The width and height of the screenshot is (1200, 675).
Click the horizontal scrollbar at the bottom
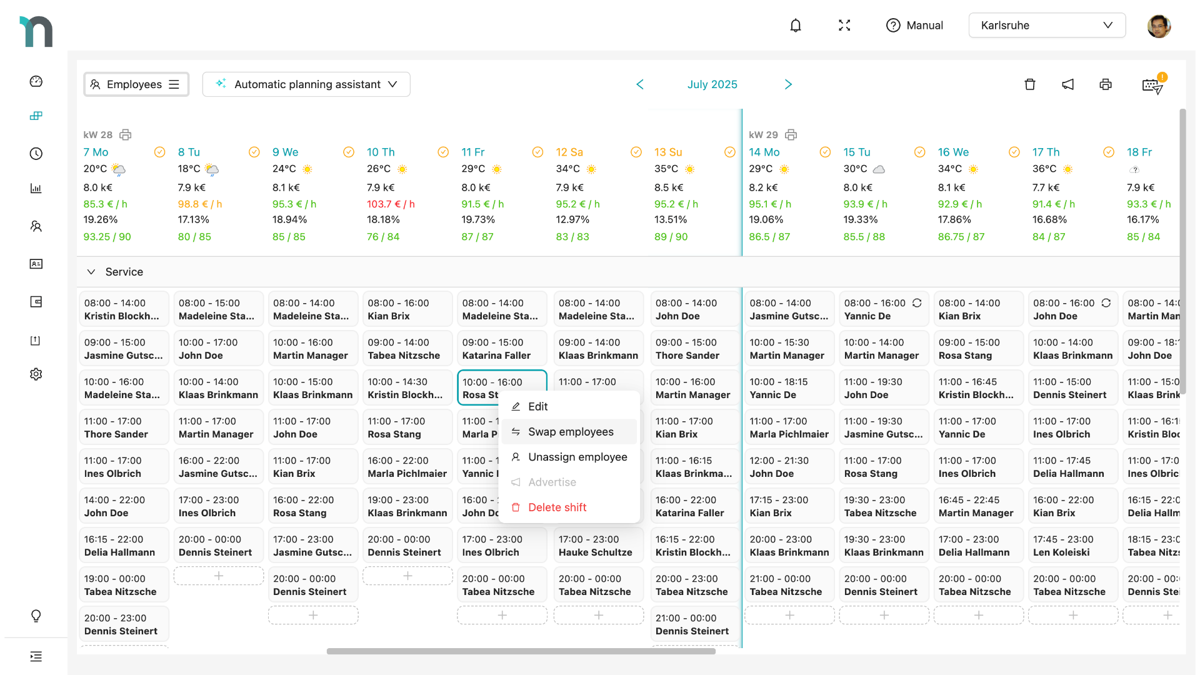(x=521, y=651)
